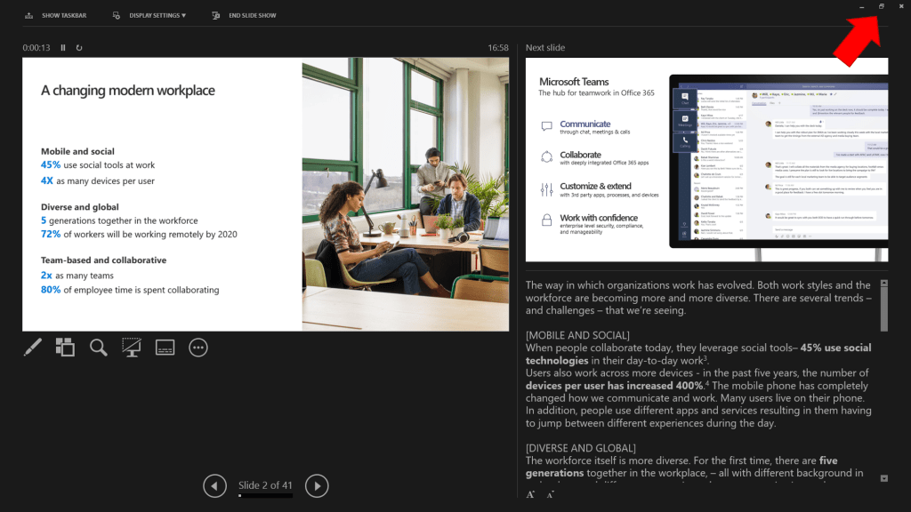Screen dimensions: 911x512
Task: Click the See all slides icon
Action: pyautogui.click(x=65, y=348)
